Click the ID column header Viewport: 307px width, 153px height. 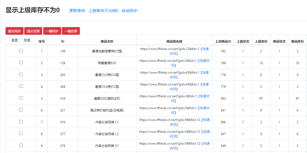click(x=63, y=42)
